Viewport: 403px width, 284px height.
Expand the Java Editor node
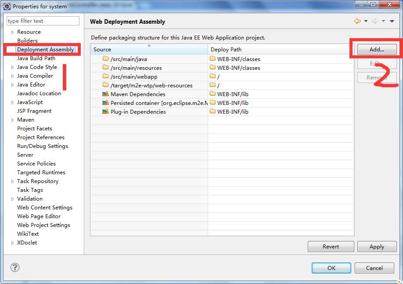click(x=12, y=85)
